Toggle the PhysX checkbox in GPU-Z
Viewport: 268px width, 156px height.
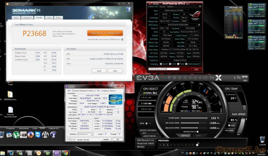tap(178, 64)
